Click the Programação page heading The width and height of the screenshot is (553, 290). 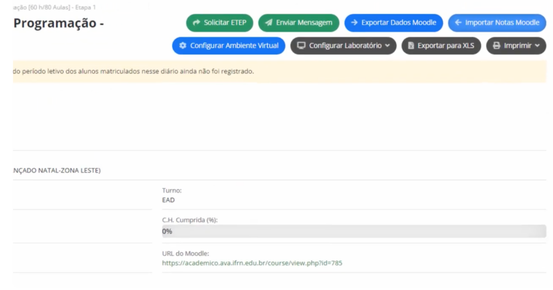click(58, 23)
